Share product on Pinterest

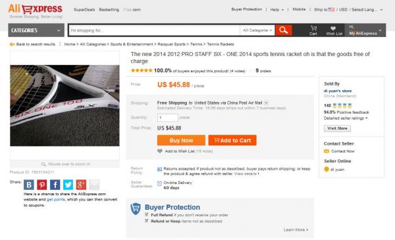coord(42,185)
